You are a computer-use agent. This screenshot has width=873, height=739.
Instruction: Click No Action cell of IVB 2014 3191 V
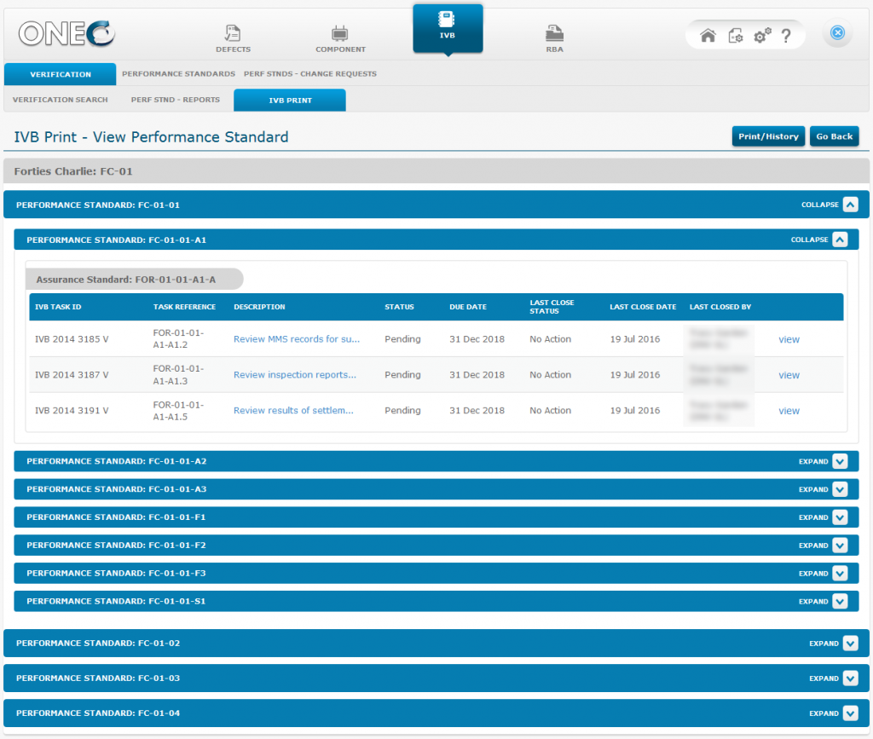tap(550, 410)
